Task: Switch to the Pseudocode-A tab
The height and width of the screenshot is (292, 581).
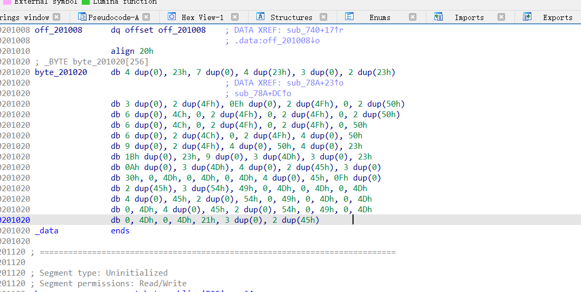Action: point(113,17)
